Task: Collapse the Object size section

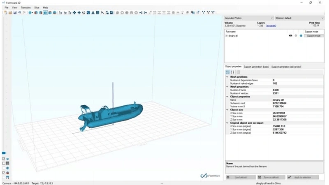Action: (227, 110)
